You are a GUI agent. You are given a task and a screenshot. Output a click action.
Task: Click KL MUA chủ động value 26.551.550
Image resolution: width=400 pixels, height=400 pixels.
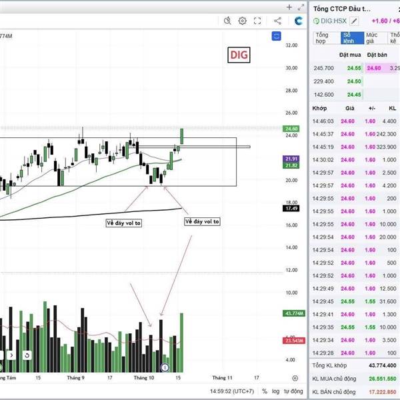pyautogui.click(x=383, y=379)
